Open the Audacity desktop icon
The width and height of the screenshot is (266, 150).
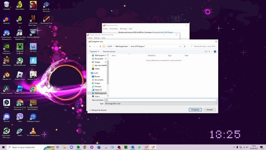[7, 20]
